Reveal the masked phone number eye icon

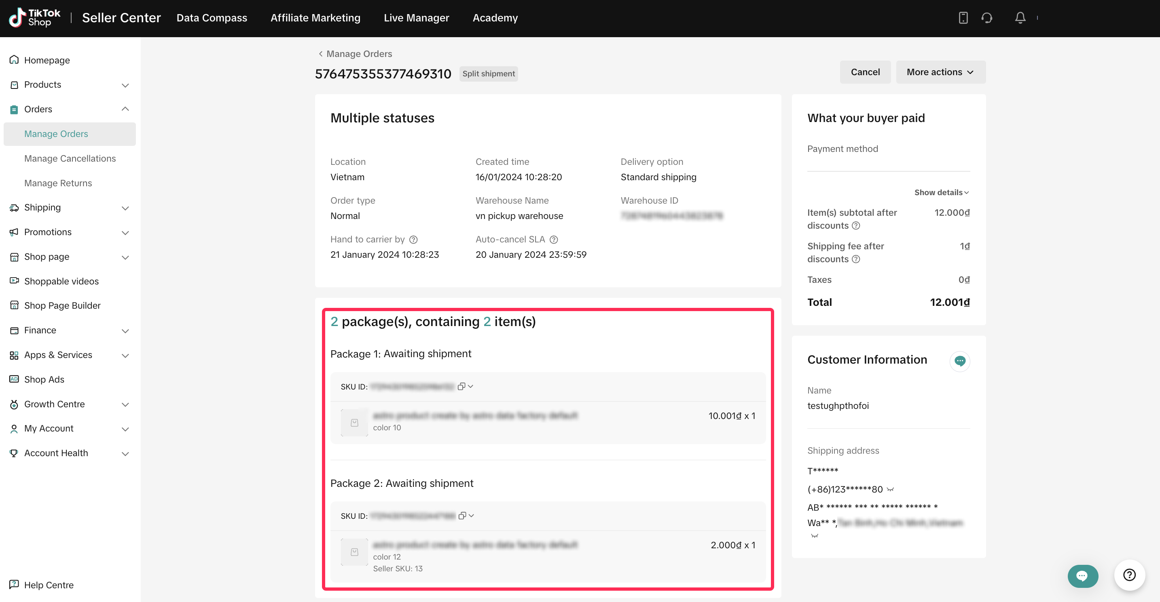[x=890, y=490]
